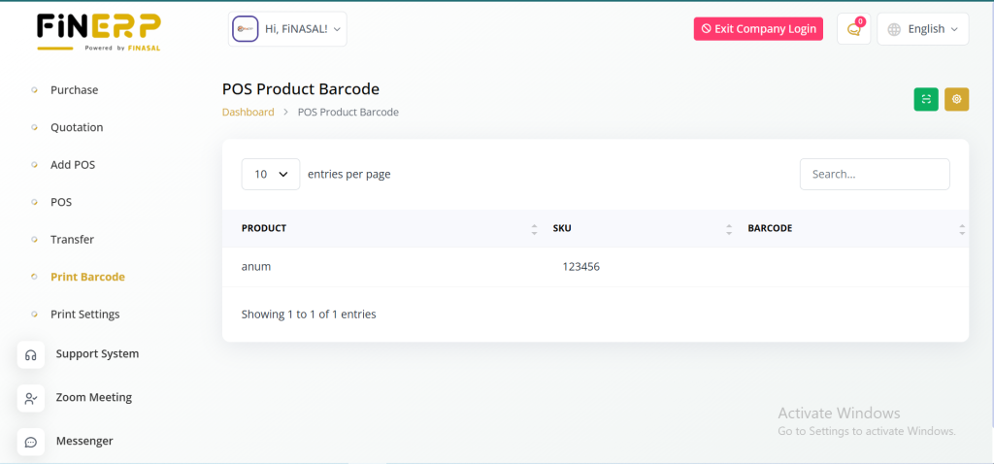Select Transfer in the sidebar
The height and width of the screenshot is (464, 994).
(x=72, y=240)
